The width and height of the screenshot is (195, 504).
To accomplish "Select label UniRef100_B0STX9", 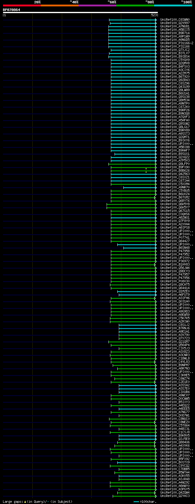I will coord(175,463).
